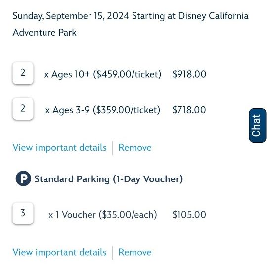Click the Ages 3-9 $359.00/ticket label
Screen dimensions: 267x267
[103, 110]
